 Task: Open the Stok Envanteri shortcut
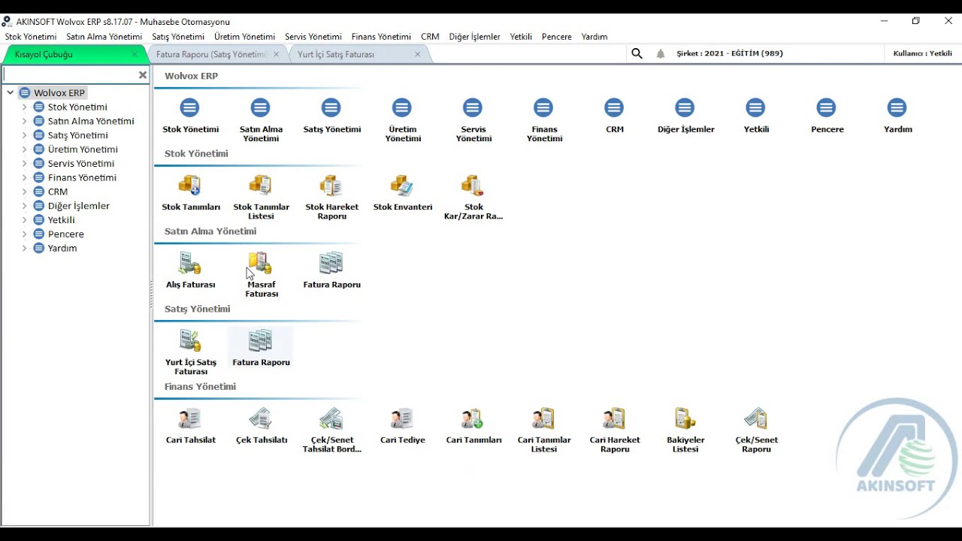click(x=402, y=186)
